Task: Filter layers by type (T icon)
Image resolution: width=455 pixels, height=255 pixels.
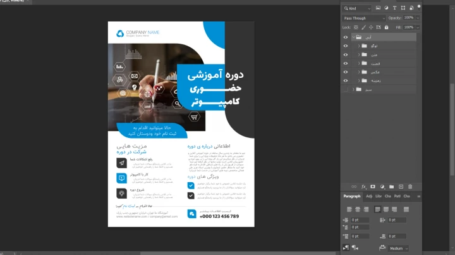Action: coord(396,8)
